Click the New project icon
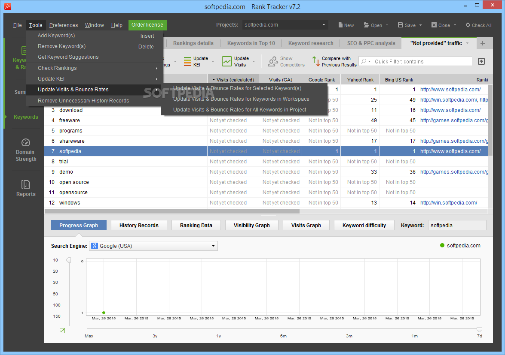Viewport: 505px width, 355px height. point(340,25)
